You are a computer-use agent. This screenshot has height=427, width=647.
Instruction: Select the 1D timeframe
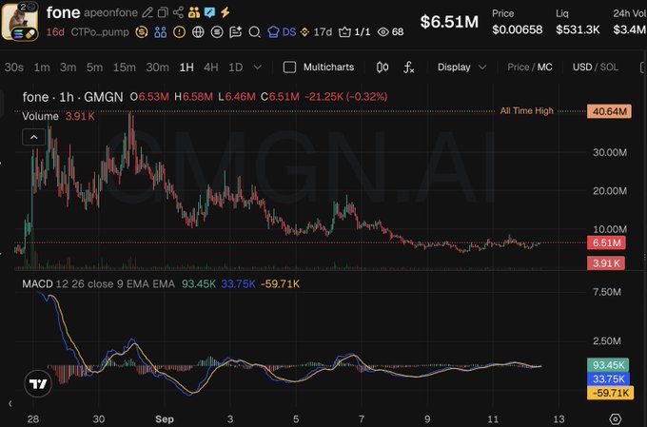[236, 67]
